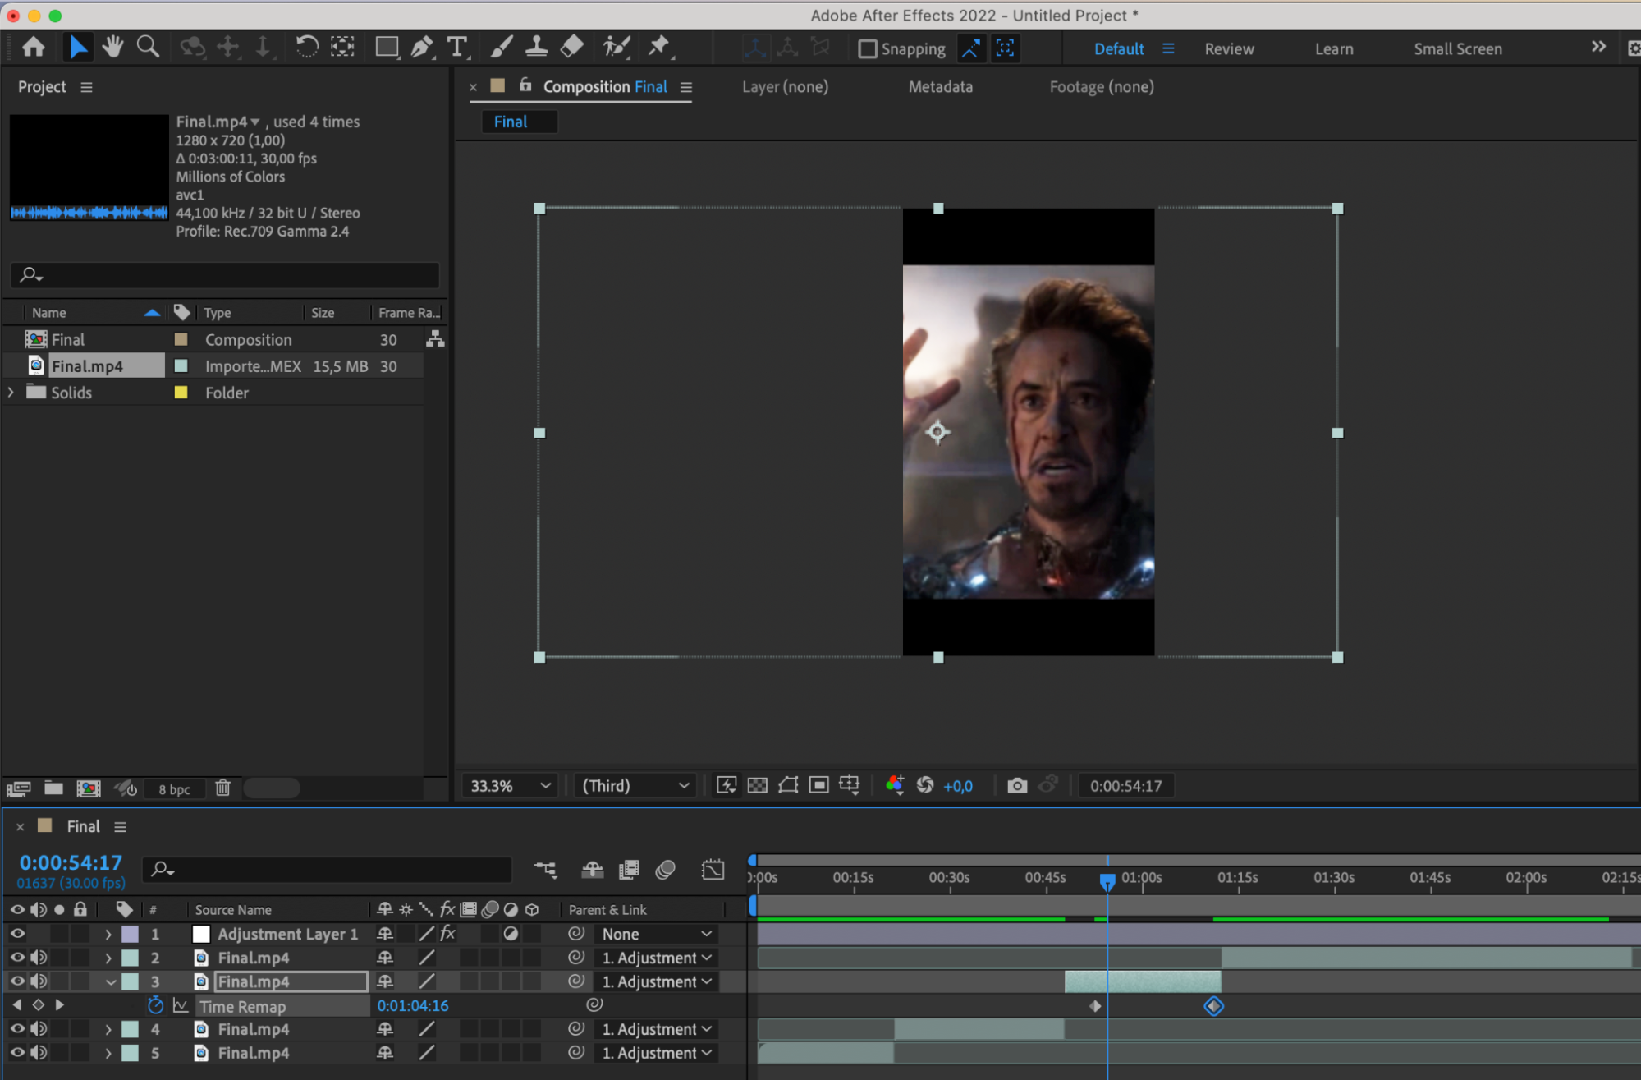
Task: Open the (Third) resolution dropdown
Action: click(x=635, y=786)
